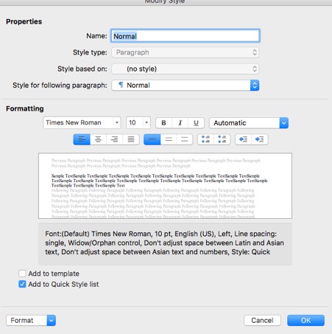Decrease indent icon
332x334 pixels.
pyautogui.click(x=243, y=139)
